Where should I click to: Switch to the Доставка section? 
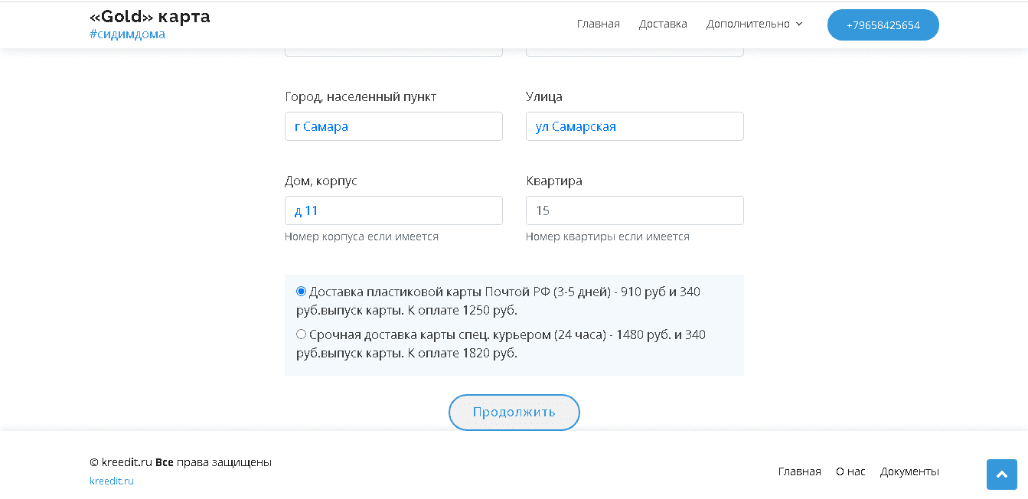coord(663,24)
